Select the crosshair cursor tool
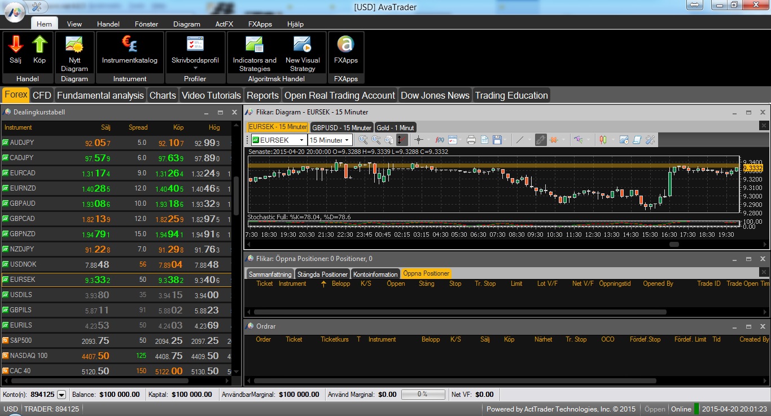 [418, 140]
